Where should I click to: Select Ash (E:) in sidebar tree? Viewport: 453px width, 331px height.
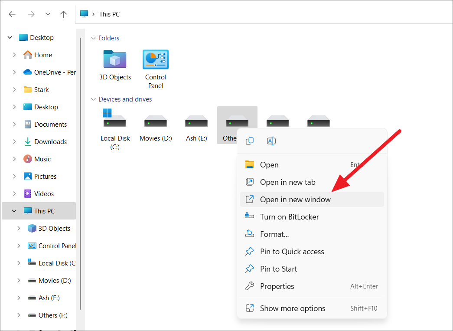click(x=44, y=298)
